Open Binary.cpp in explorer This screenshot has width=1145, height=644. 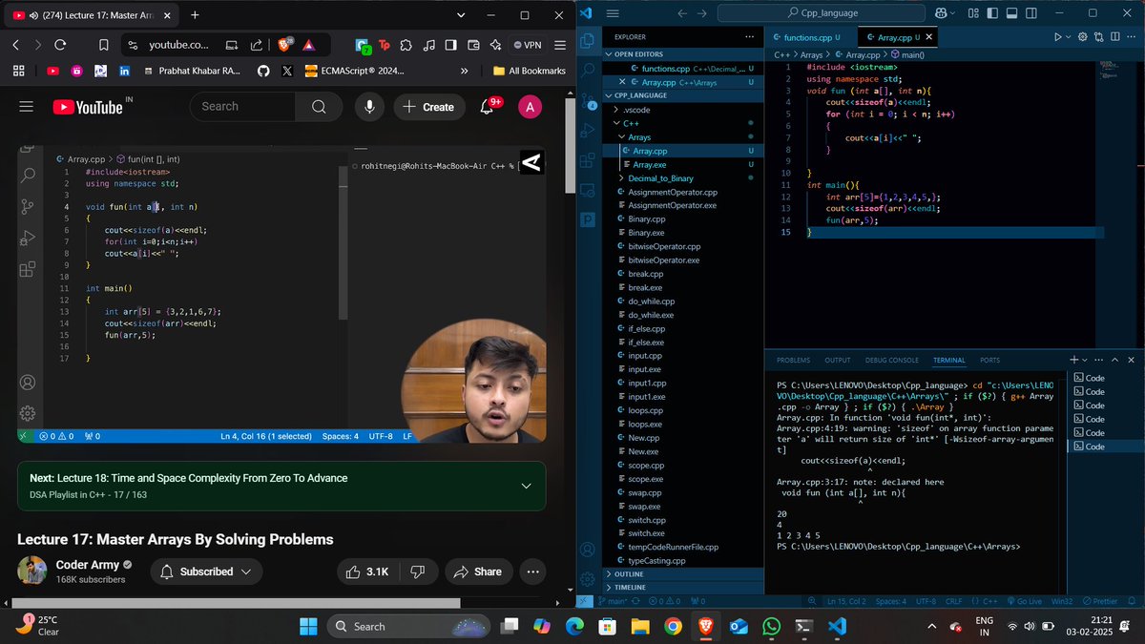coord(685,219)
